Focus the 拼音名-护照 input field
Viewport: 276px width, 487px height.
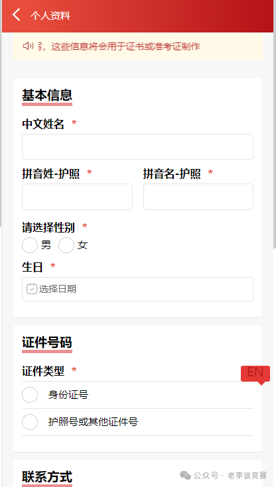198,197
